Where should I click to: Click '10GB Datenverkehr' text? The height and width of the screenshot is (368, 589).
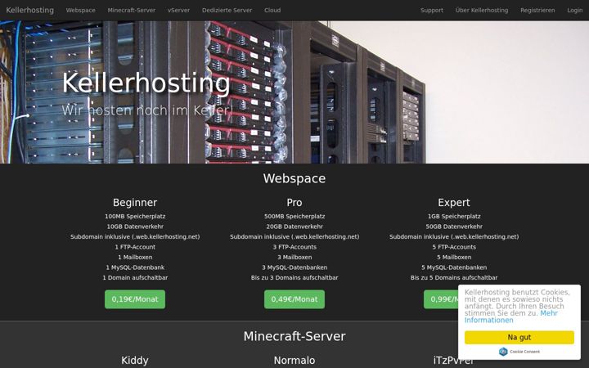coord(135,227)
